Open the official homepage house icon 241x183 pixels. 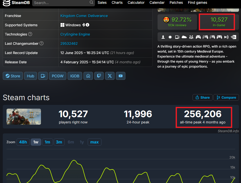(x=88, y=76)
